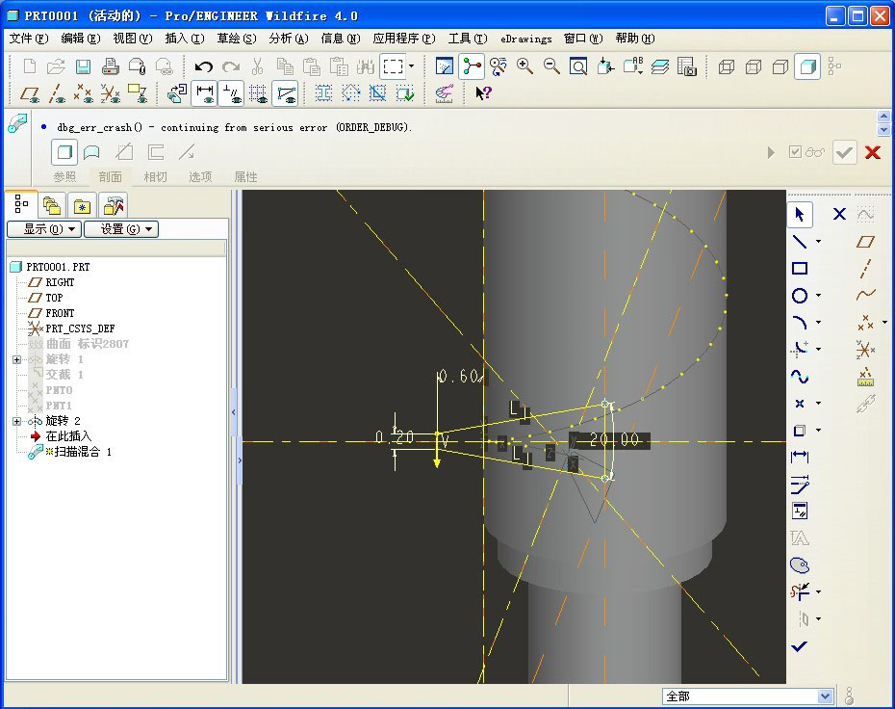Open the 文件 menu
The height and width of the screenshot is (709, 895).
(x=29, y=39)
